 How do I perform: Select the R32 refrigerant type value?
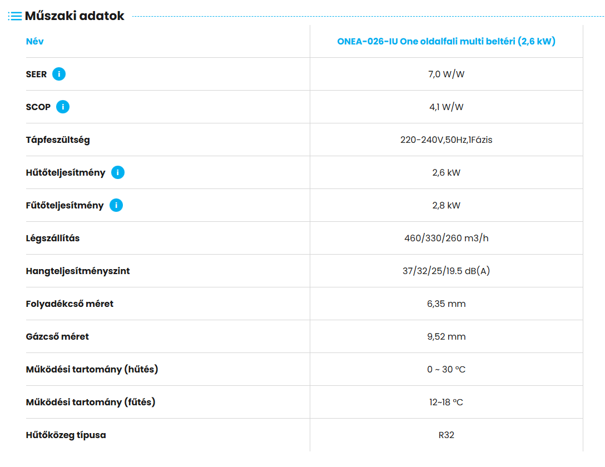(446, 435)
